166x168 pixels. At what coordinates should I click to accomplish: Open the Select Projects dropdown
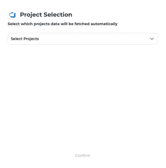pyautogui.click(x=83, y=39)
